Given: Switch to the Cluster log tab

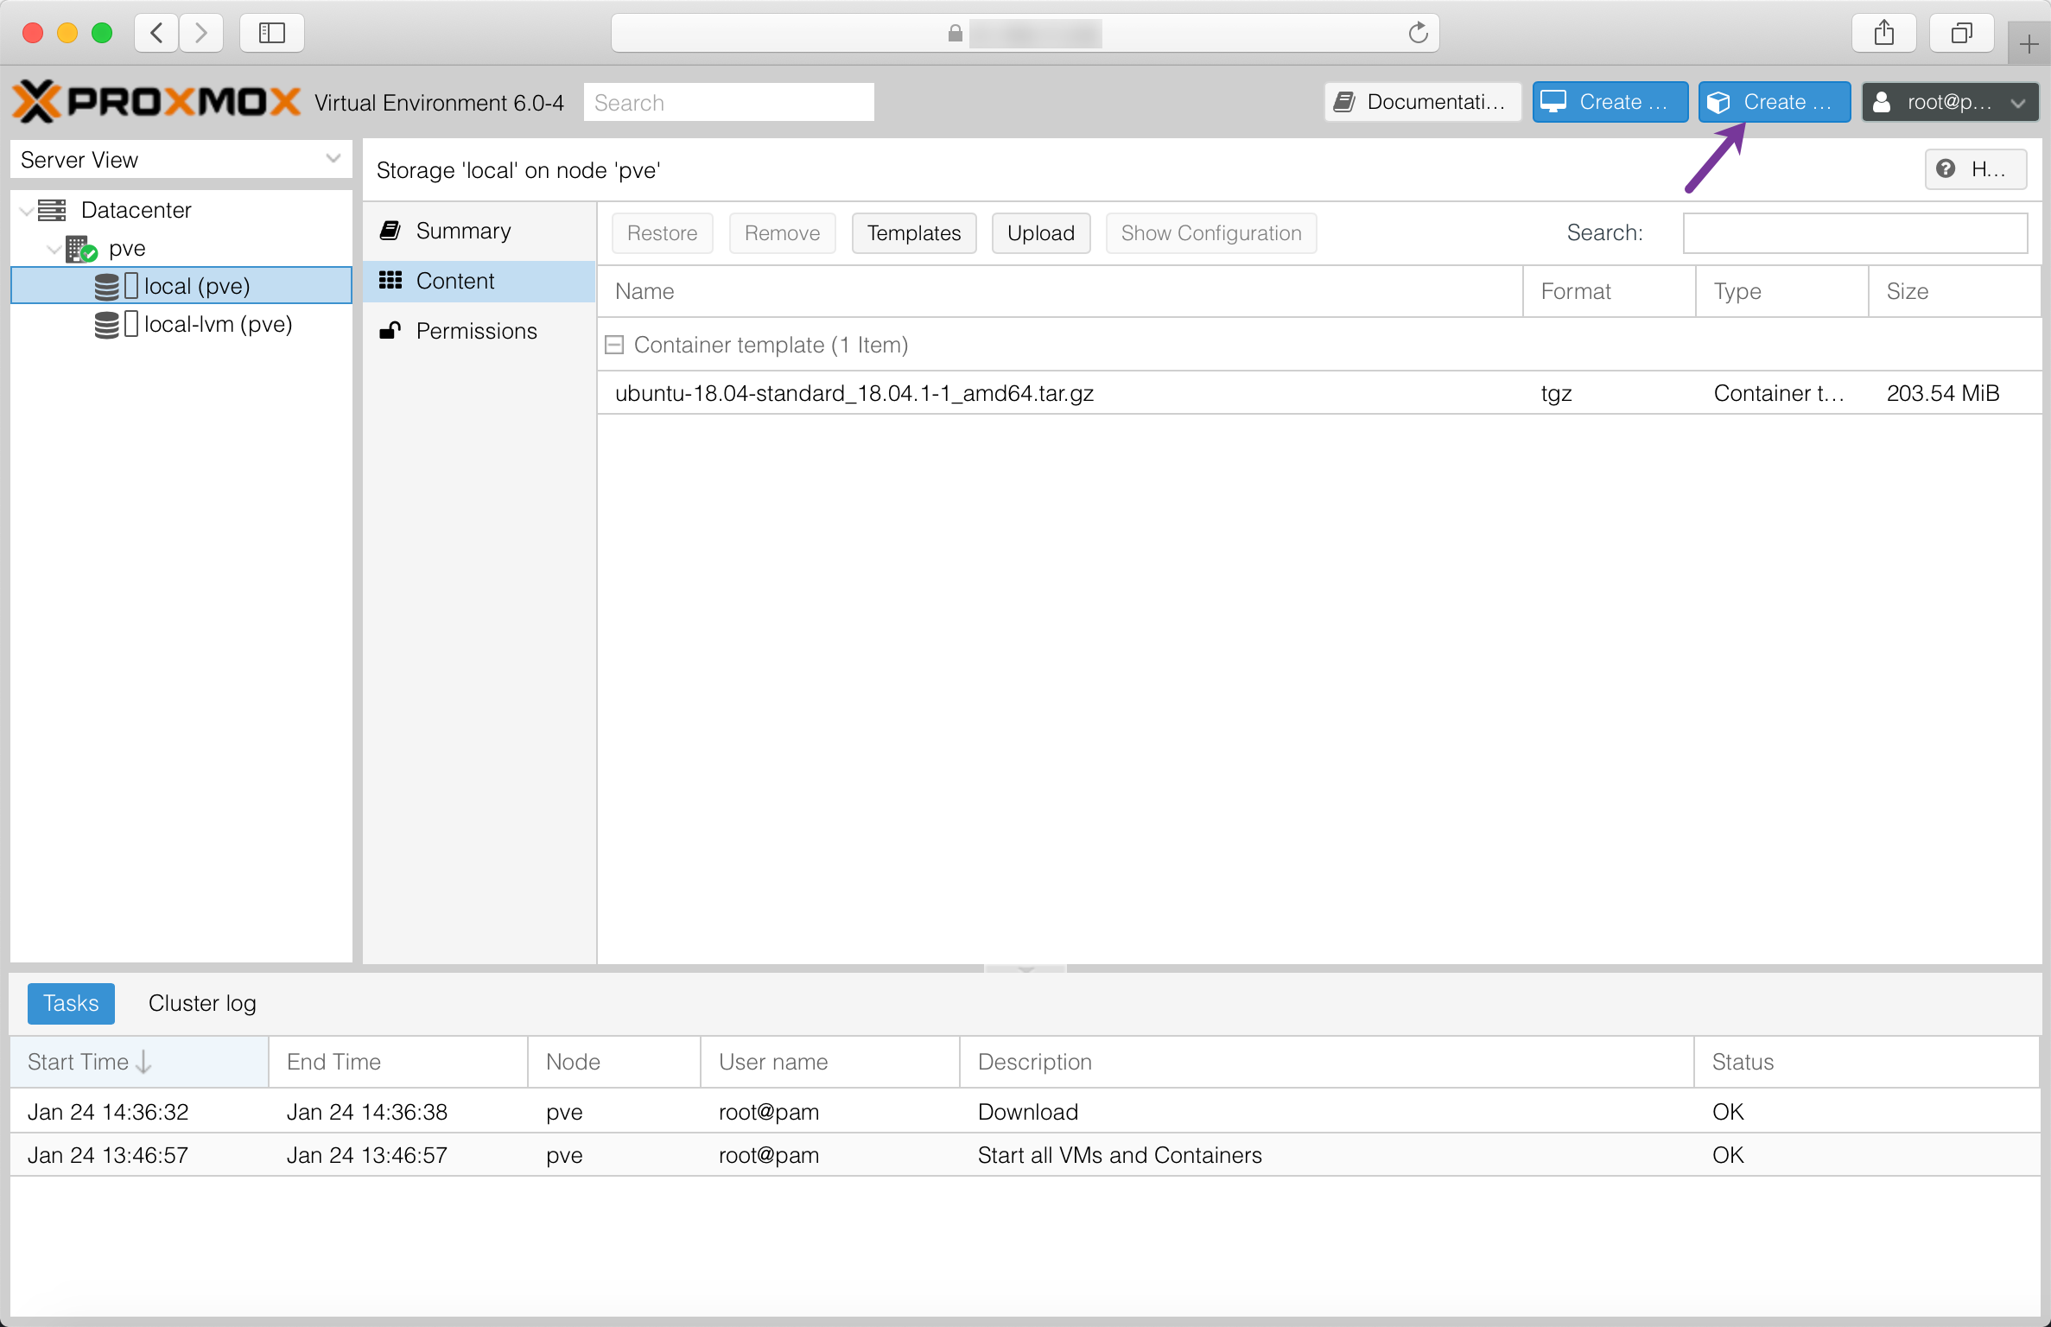Looking at the screenshot, I should (202, 1003).
